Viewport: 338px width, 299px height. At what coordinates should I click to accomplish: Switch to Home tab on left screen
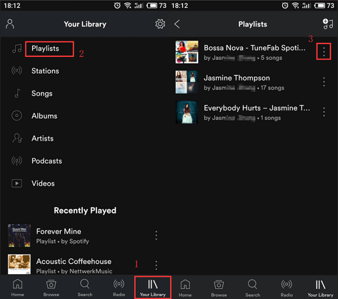click(x=17, y=287)
